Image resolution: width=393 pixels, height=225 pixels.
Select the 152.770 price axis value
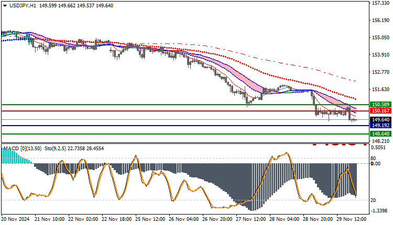[381, 72]
